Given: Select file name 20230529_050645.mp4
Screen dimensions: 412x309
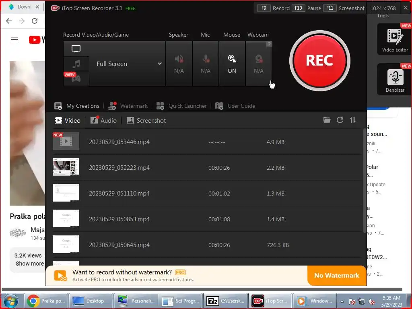Looking at the screenshot, I should (x=119, y=245).
